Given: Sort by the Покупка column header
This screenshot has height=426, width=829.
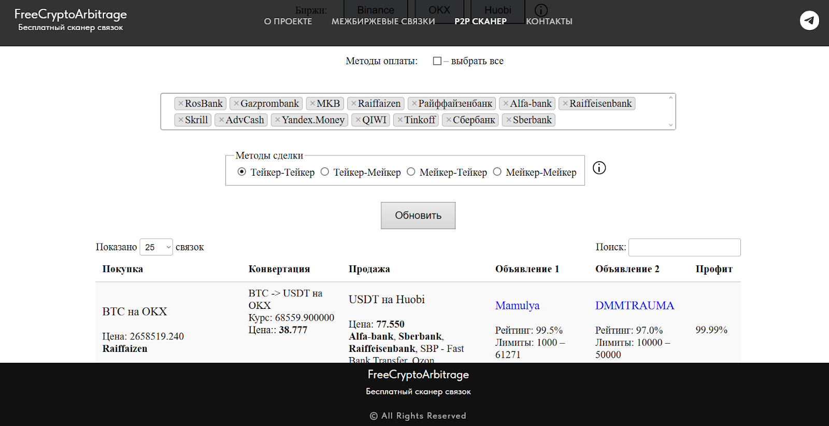Looking at the screenshot, I should pyautogui.click(x=123, y=269).
